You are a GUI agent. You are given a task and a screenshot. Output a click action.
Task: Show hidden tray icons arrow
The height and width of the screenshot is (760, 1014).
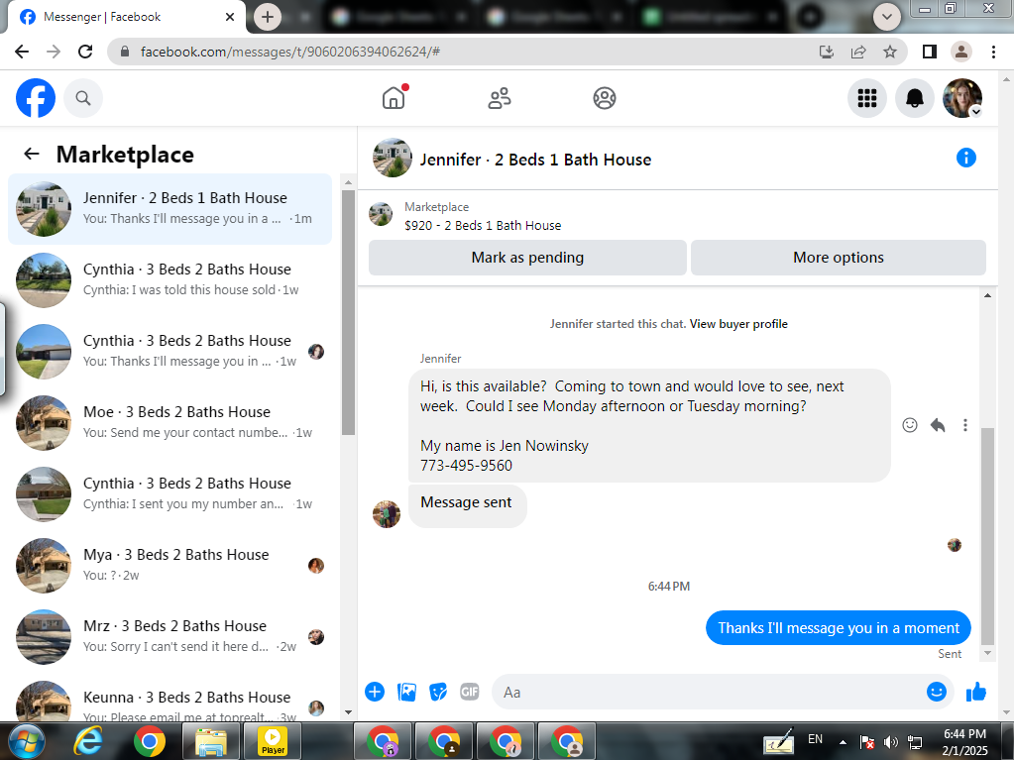click(843, 742)
